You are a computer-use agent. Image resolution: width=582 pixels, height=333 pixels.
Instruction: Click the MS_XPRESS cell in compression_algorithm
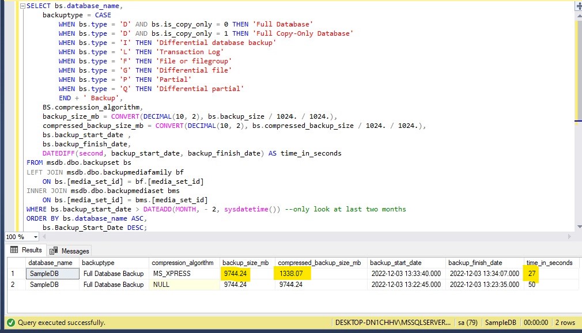pos(171,274)
